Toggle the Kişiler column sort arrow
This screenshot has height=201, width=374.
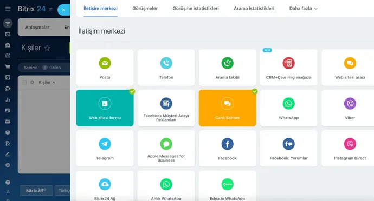coord(54,83)
